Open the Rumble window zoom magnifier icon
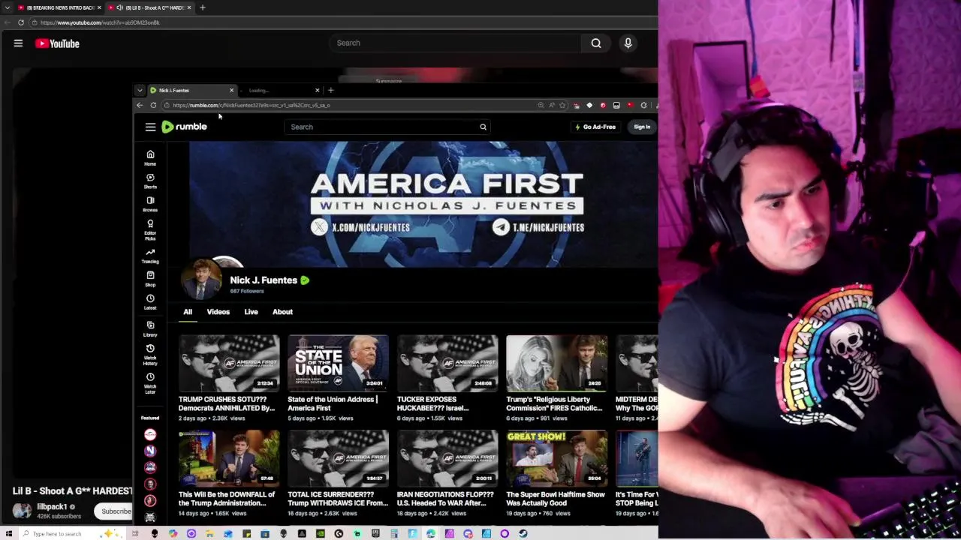Image resolution: width=961 pixels, height=540 pixels. (541, 105)
